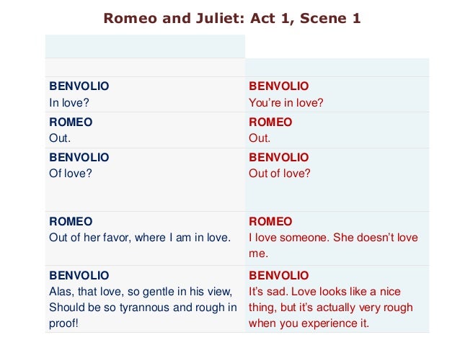The height and width of the screenshot is (345, 460).
Task: Click the red text 'when you experience it.'
Action: pos(309,323)
